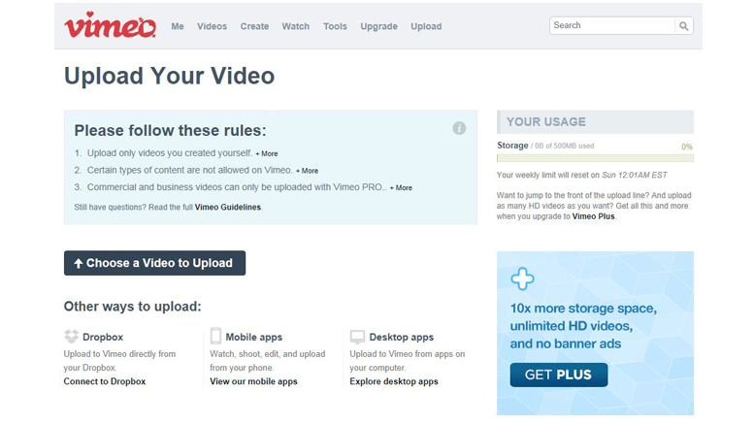The height and width of the screenshot is (424, 754).
Task: Click the blue plus icon in ad
Action: [522, 278]
